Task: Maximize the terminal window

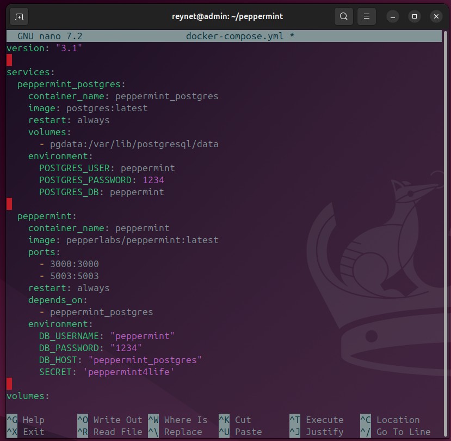Action: pyautogui.click(x=415, y=16)
